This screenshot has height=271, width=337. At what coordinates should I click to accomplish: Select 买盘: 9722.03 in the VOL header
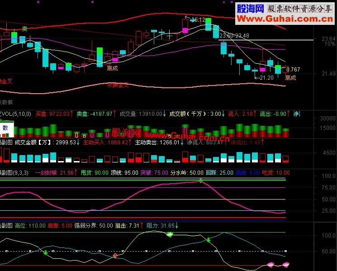point(54,114)
